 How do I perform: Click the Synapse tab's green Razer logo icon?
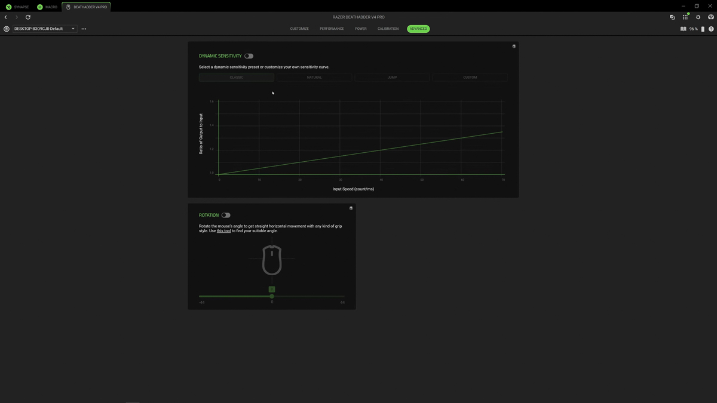(8, 7)
